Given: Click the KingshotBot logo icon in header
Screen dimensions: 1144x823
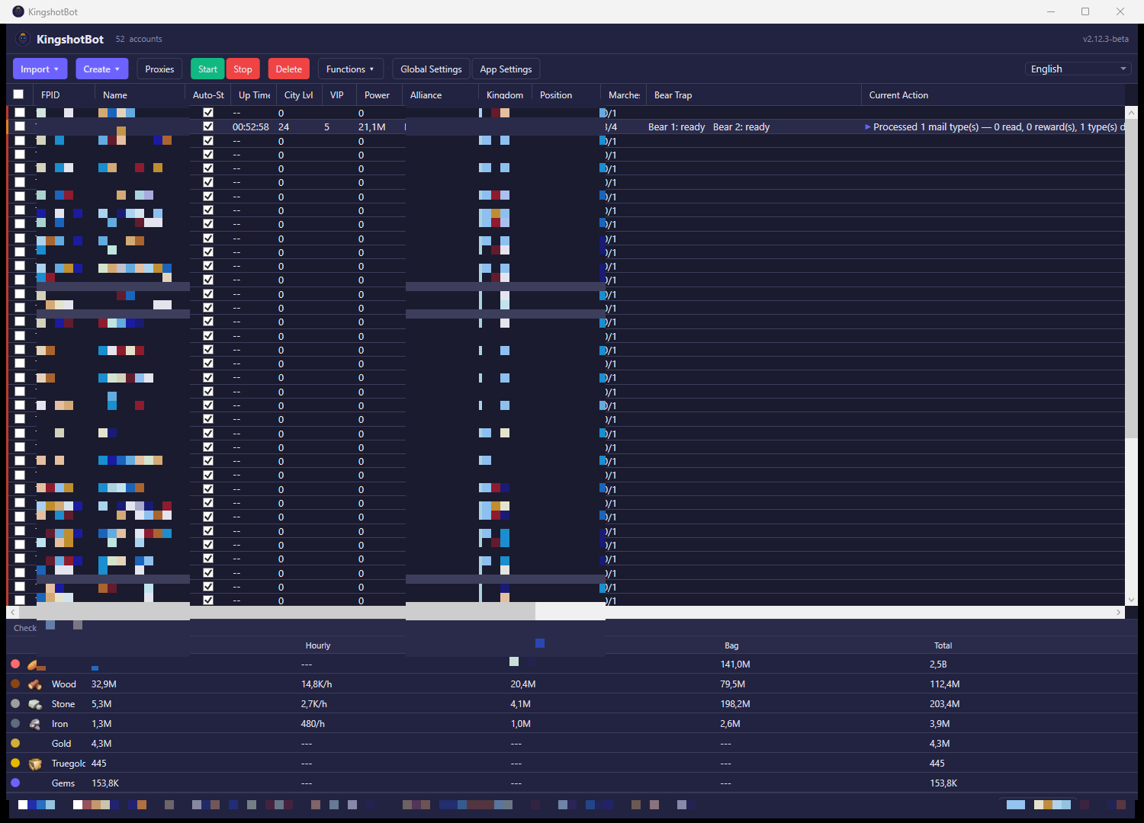Looking at the screenshot, I should click(x=23, y=39).
